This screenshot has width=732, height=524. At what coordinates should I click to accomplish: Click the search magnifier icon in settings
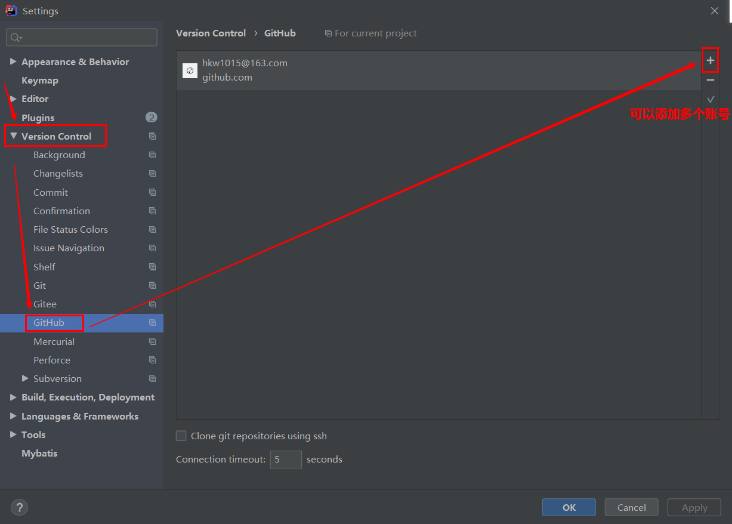pyautogui.click(x=16, y=38)
